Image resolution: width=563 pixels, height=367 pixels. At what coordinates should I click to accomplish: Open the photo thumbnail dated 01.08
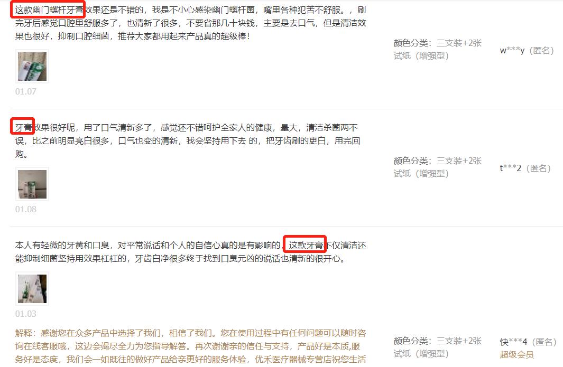pyautogui.click(x=32, y=184)
